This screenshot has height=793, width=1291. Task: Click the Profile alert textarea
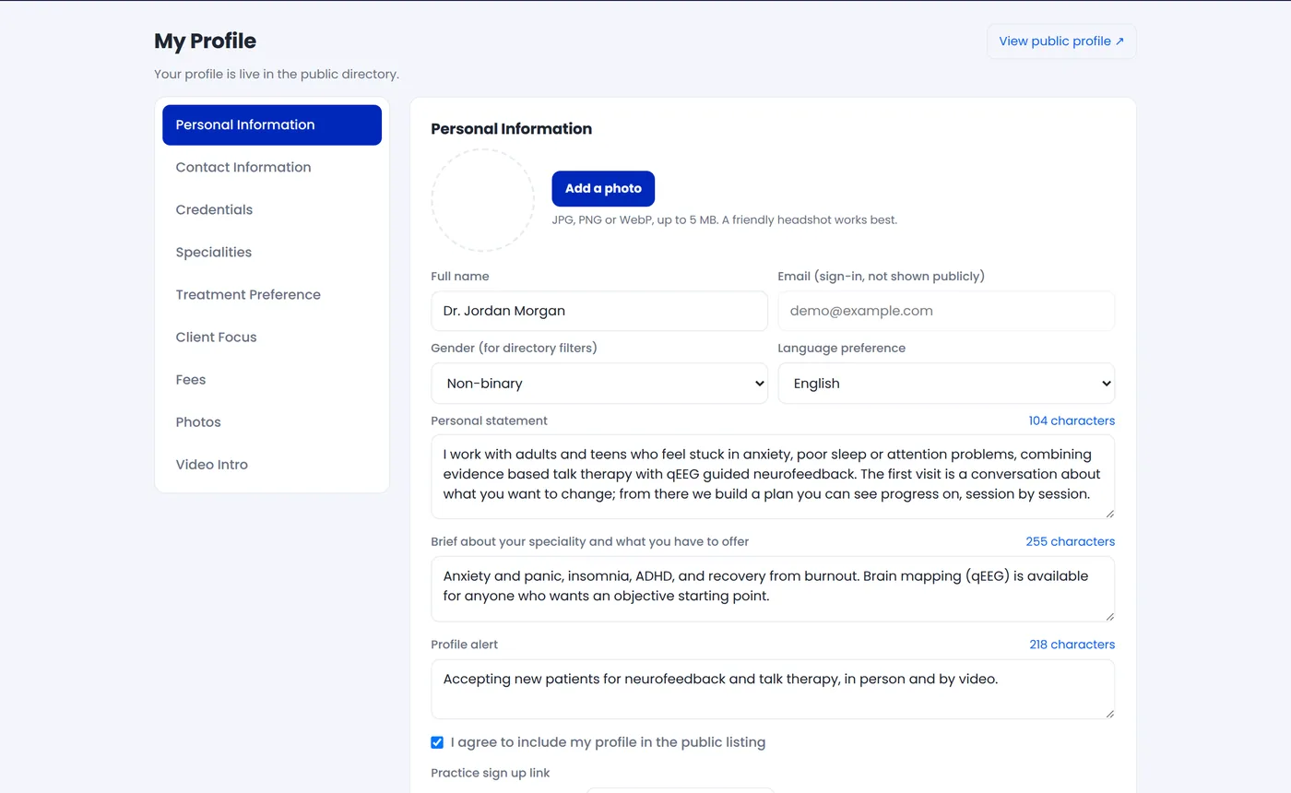pos(773,689)
